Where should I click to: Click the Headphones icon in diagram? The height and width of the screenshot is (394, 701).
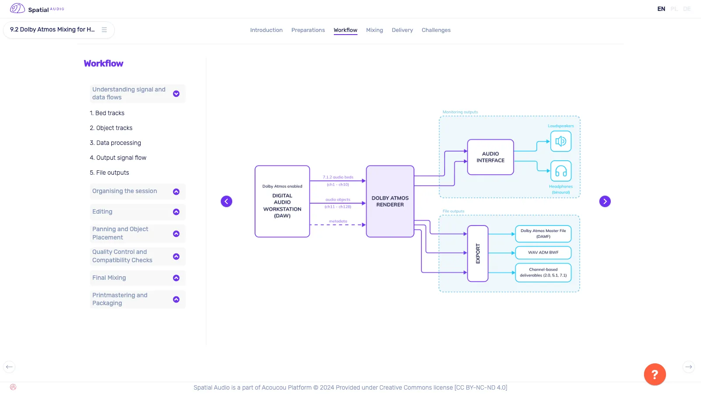point(561,171)
